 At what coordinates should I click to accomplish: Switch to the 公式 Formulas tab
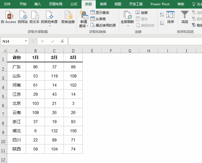point(74,4)
